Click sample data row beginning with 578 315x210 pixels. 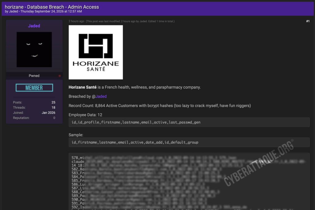click(x=154, y=158)
